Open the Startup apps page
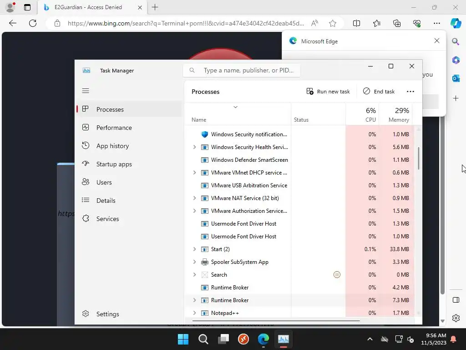The height and width of the screenshot is (350, 466). 129,164
